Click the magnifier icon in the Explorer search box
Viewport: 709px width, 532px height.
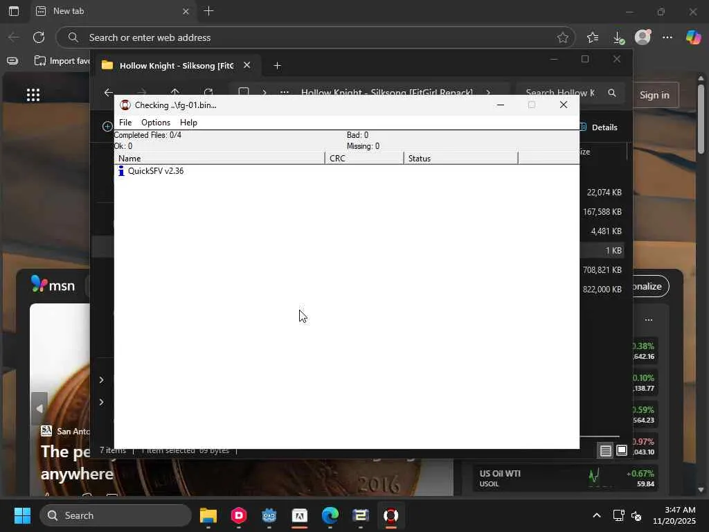612,93
